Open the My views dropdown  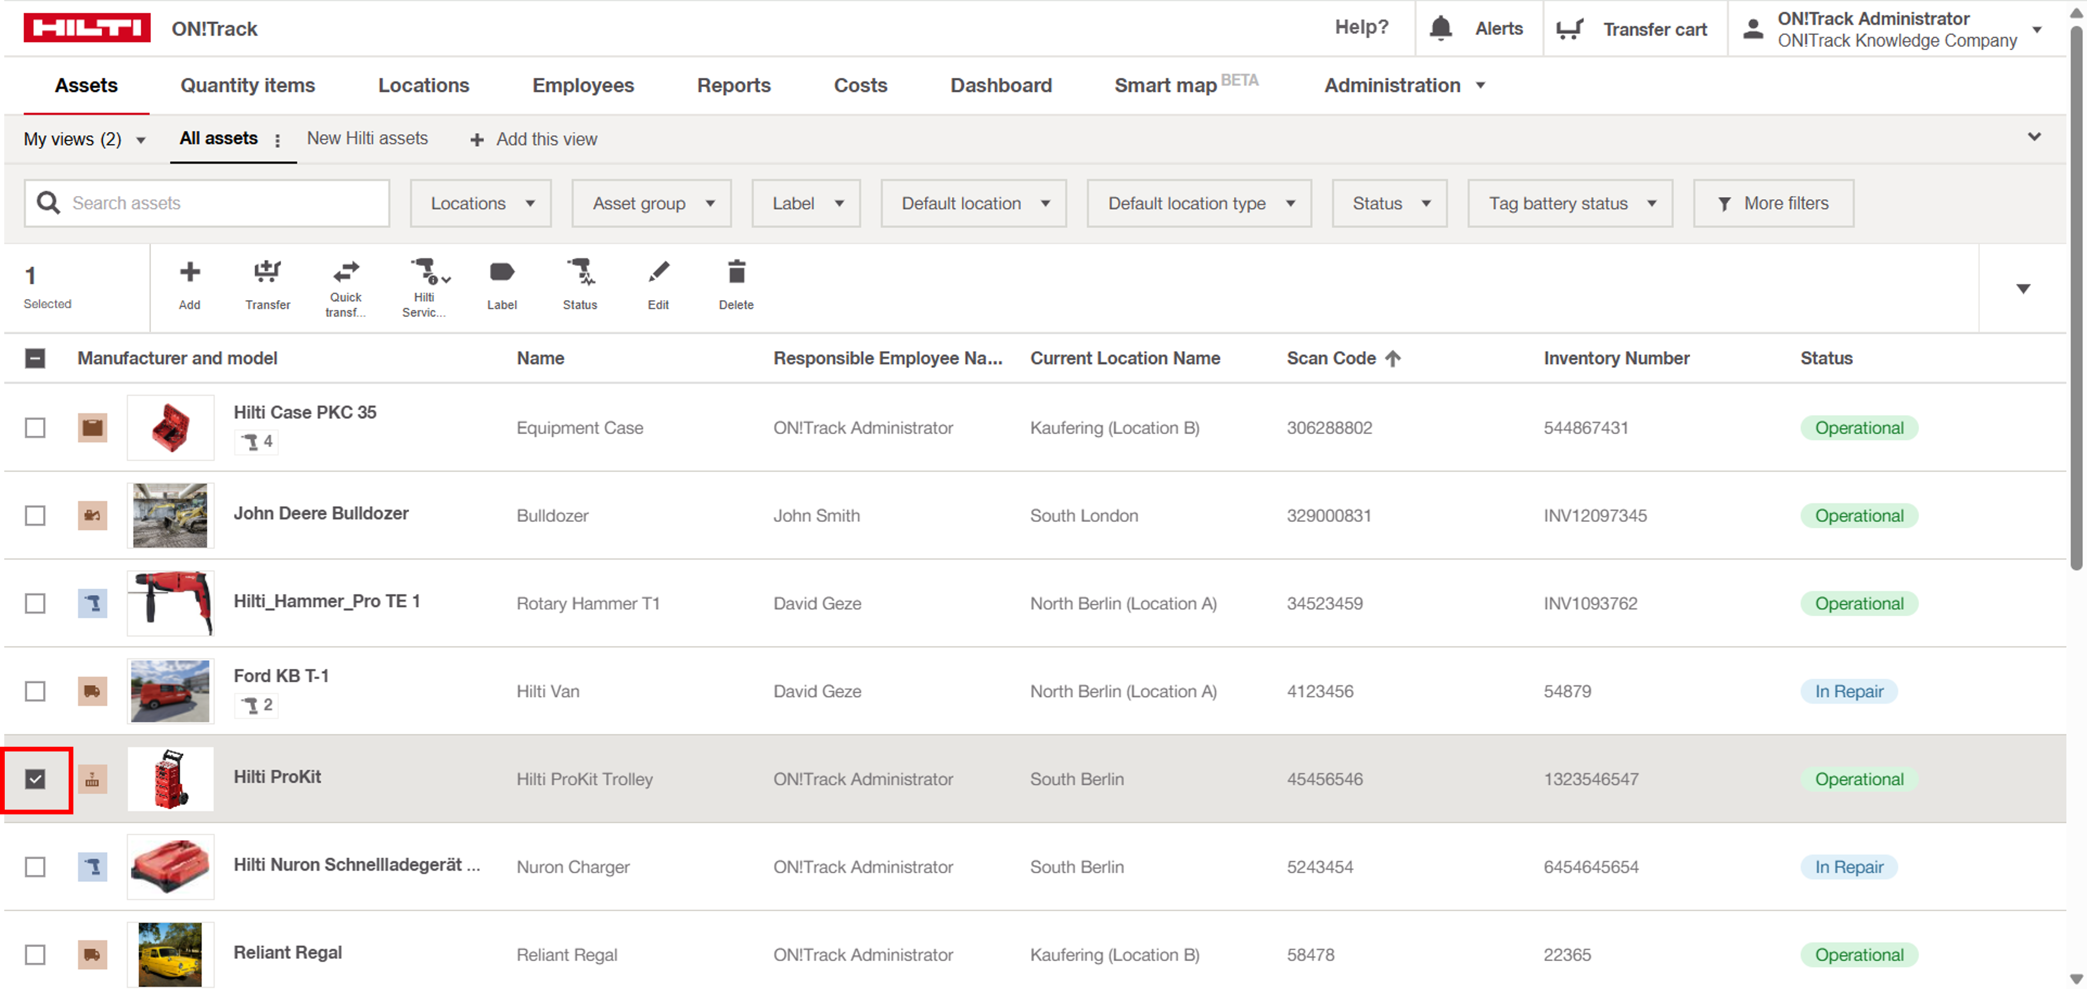point(84,139)
